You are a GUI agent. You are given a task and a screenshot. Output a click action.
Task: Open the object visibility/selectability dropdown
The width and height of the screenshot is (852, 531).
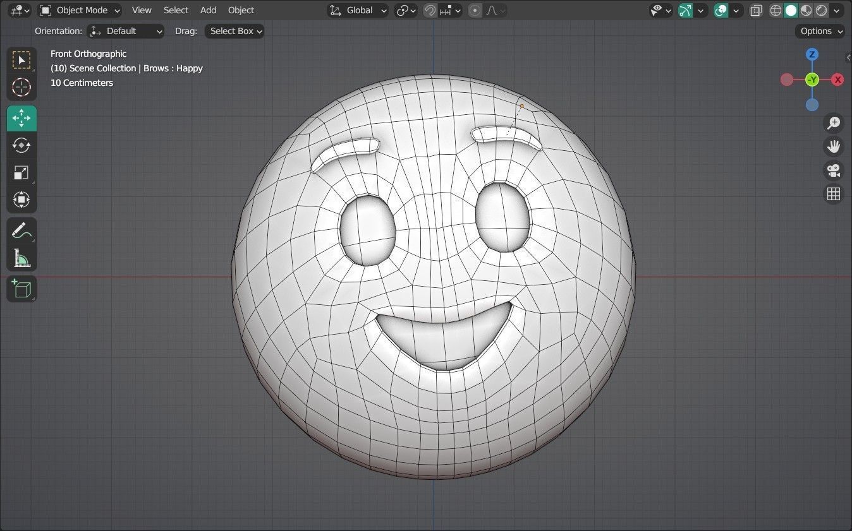point(661,10)
